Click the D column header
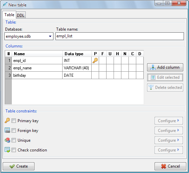The height and width of the screenshot is (173, 189). tap(140, 54)
